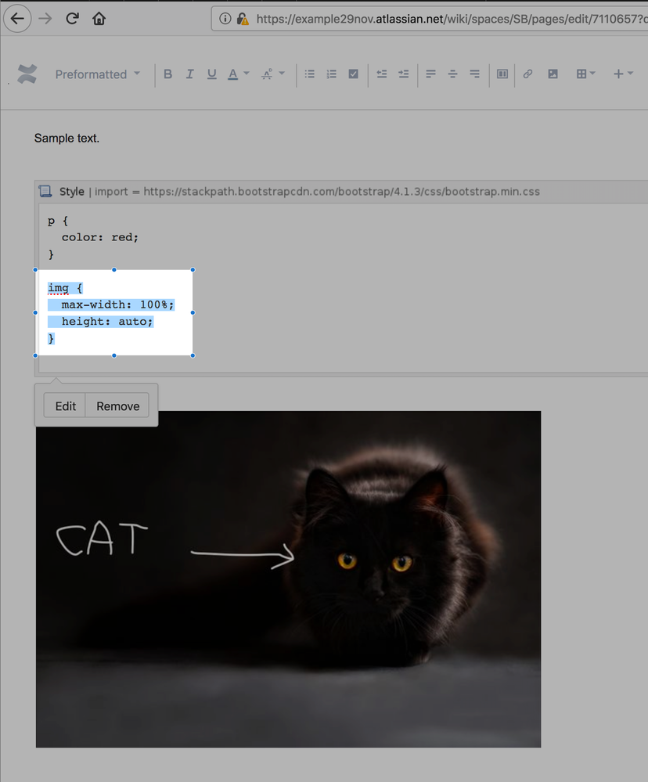Select the black cat image
The height and width of the screenshot is (782, 648).
[x=288, y=579]
